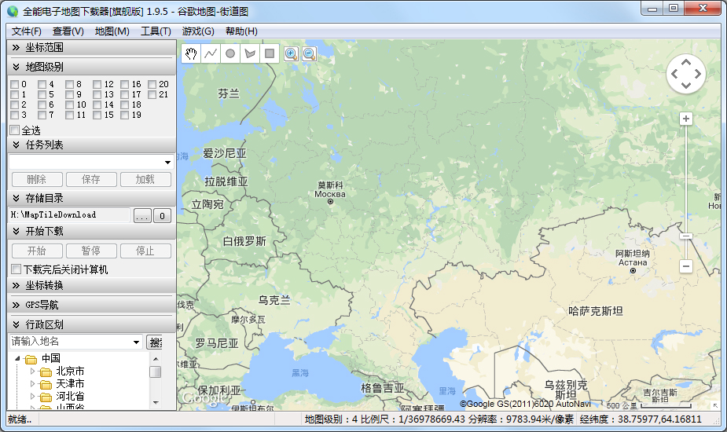Click the zoom slider handle on map
This screenshot has width=727, height=432.
pos(686,236)
